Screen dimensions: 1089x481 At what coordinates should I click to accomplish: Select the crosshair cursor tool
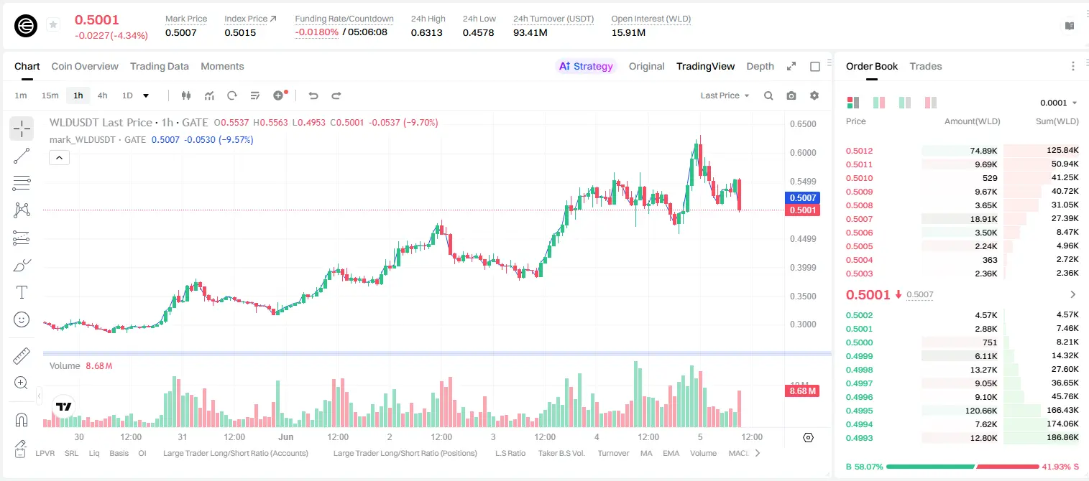(22, 129)
